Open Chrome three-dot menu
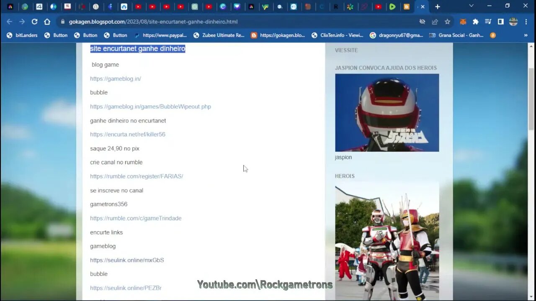Viewport: 536px width, 301px height. click(526, 22)
